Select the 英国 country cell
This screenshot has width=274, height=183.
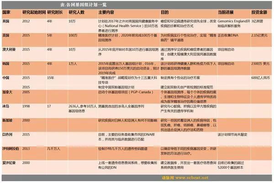pos(6,21)
